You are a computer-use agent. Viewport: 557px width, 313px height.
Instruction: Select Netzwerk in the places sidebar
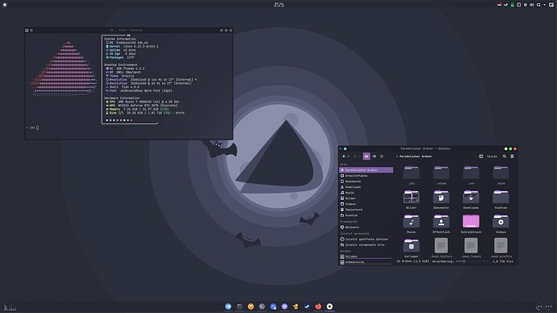click(x=366, y=227)
